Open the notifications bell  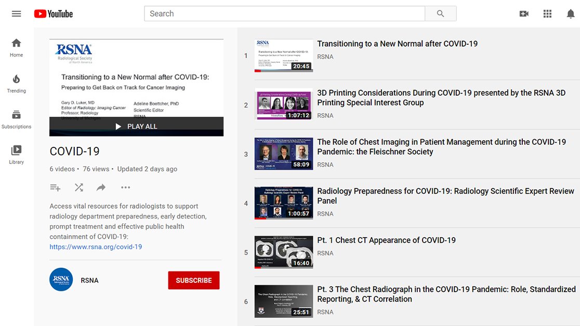pos(571,13)
